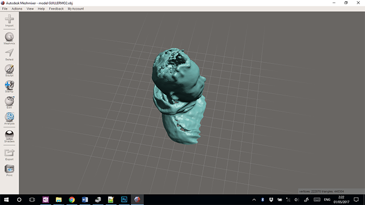Open the Feedback menu
365x205 pixels.
[x=56, y=9]
